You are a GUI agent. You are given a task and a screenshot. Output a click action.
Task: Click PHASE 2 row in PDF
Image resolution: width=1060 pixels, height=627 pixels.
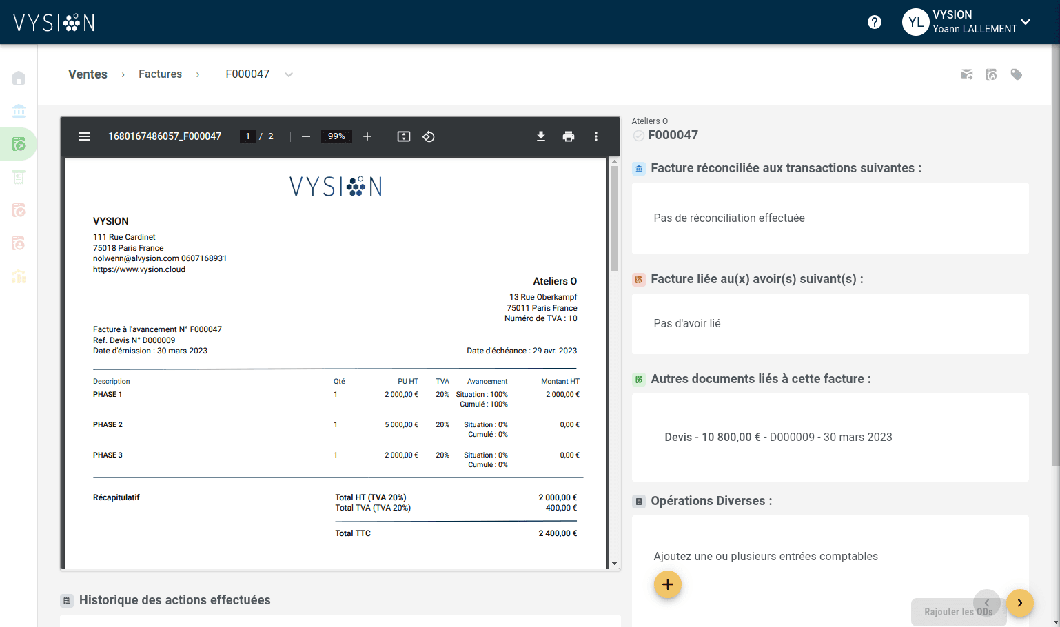pos(336,429)
